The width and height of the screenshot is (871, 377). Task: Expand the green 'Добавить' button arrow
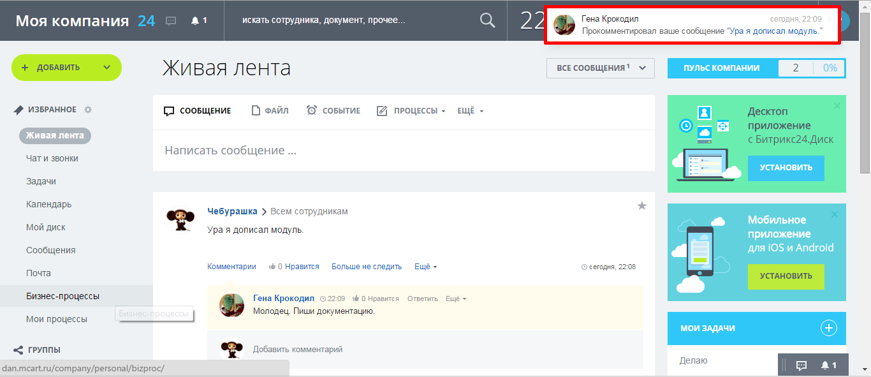[106, 68]
